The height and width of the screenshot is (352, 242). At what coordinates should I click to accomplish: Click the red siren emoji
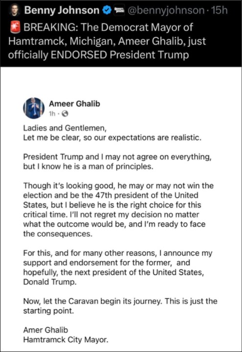coord(15,27)
